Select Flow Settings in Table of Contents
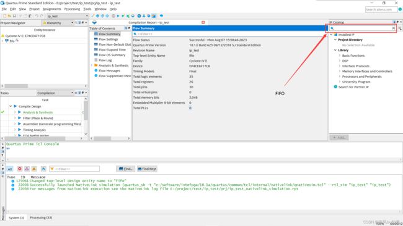The height and width of the screenshot is (226, 403). [x=108, y=39]
